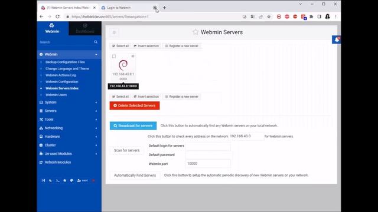Click Register a new server above the server tile
The height and width of the screenshot is (212, 378).
pyautogui.click(x=182, y=46)
